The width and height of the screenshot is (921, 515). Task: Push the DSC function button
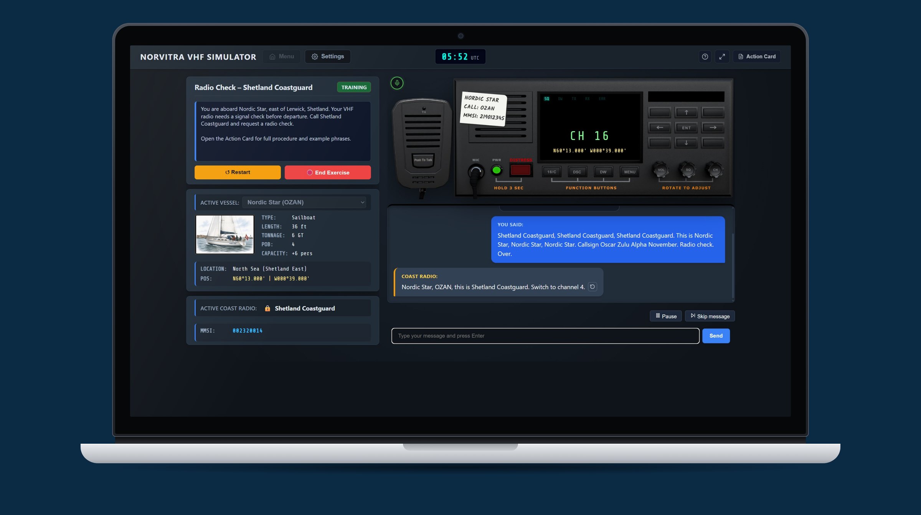point(577,172)
